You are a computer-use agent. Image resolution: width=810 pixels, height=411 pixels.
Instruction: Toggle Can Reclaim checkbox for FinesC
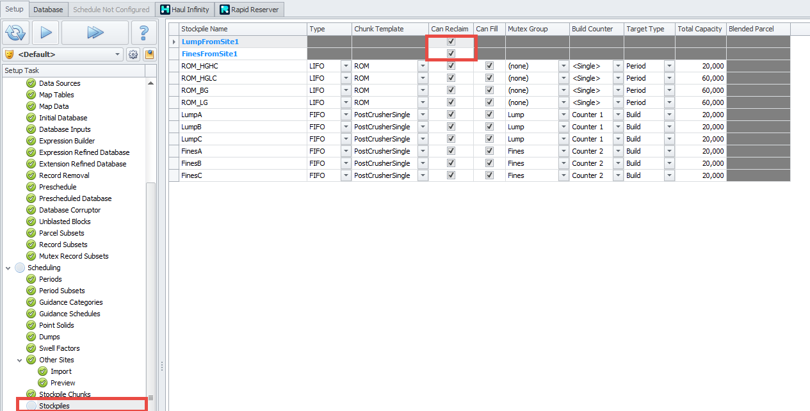pos(451,175)
